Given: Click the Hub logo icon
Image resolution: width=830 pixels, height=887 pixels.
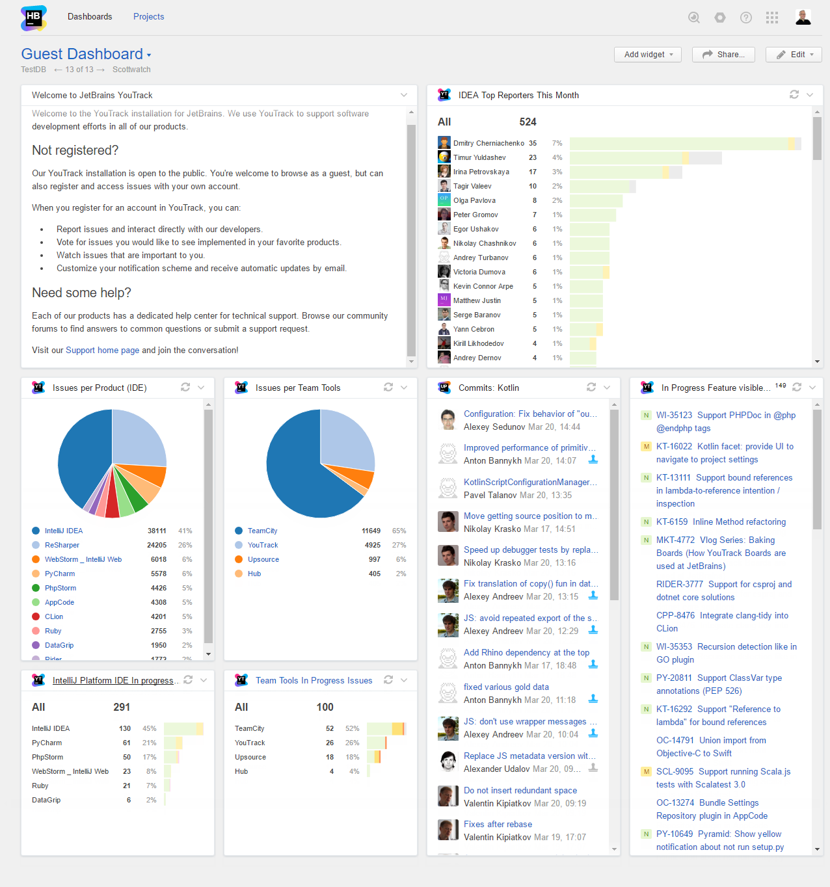Looking at the screenshot, I should click(33, 18).
